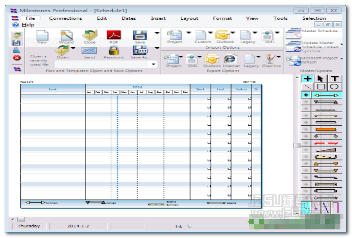Screen dimensions: 352x238
Task: Click Export Options Graphics icon
Action: point(271,59)
